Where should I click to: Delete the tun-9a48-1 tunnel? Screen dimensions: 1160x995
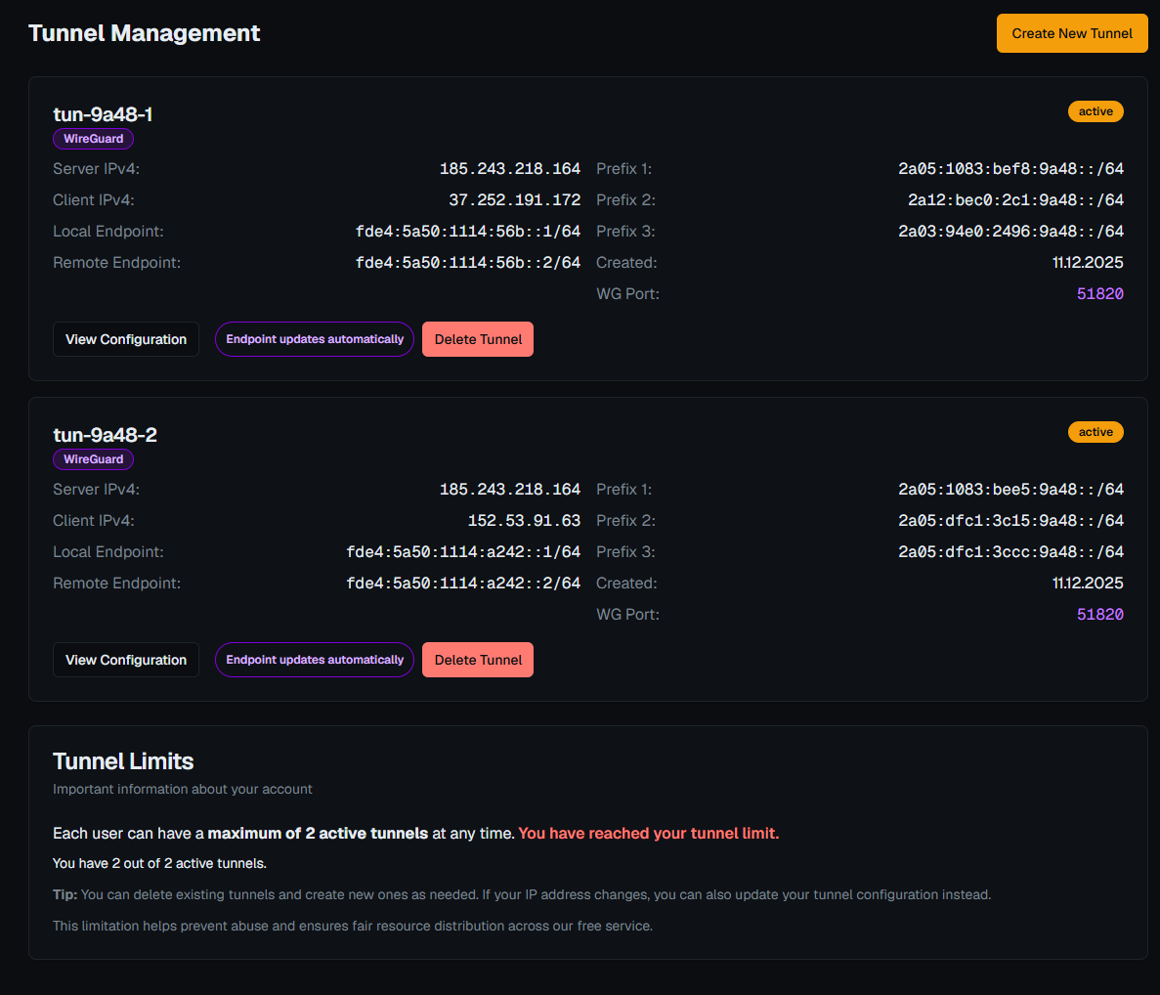coord(478,339)
